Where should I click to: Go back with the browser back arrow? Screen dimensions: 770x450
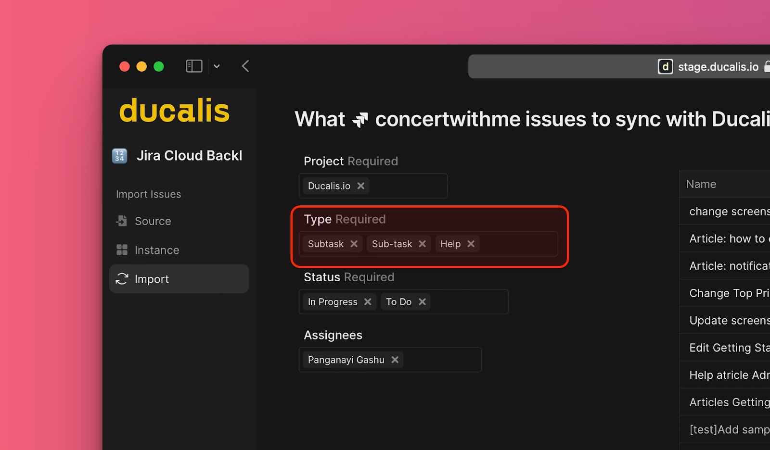[x=245, y=66]
